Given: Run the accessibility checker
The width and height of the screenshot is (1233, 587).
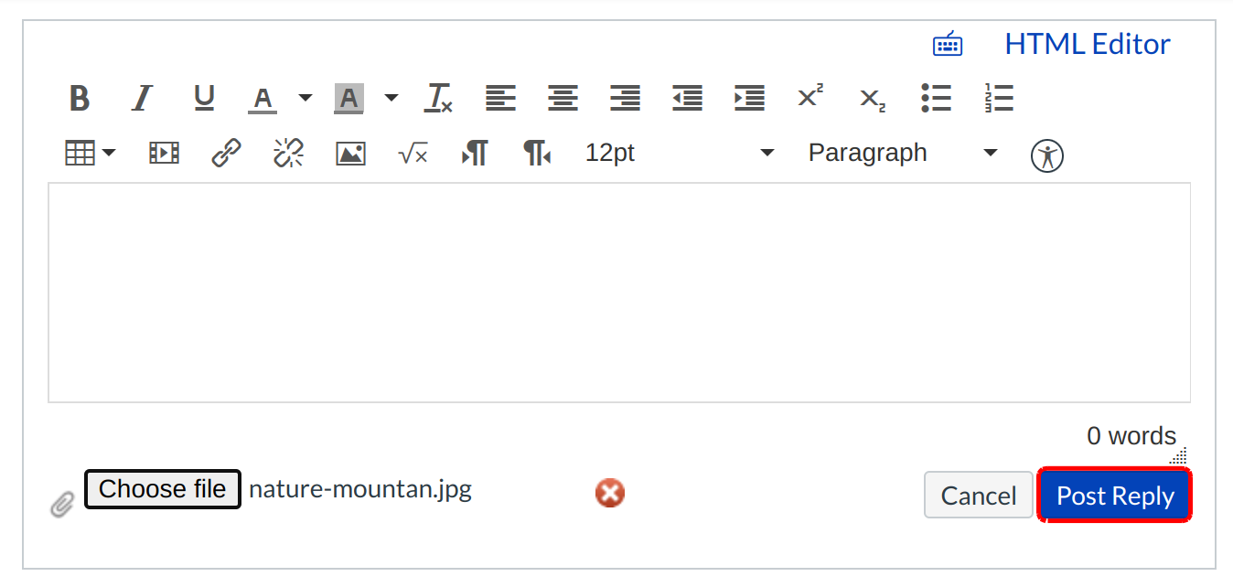Looking at the screenshot, I should 1046,155.
